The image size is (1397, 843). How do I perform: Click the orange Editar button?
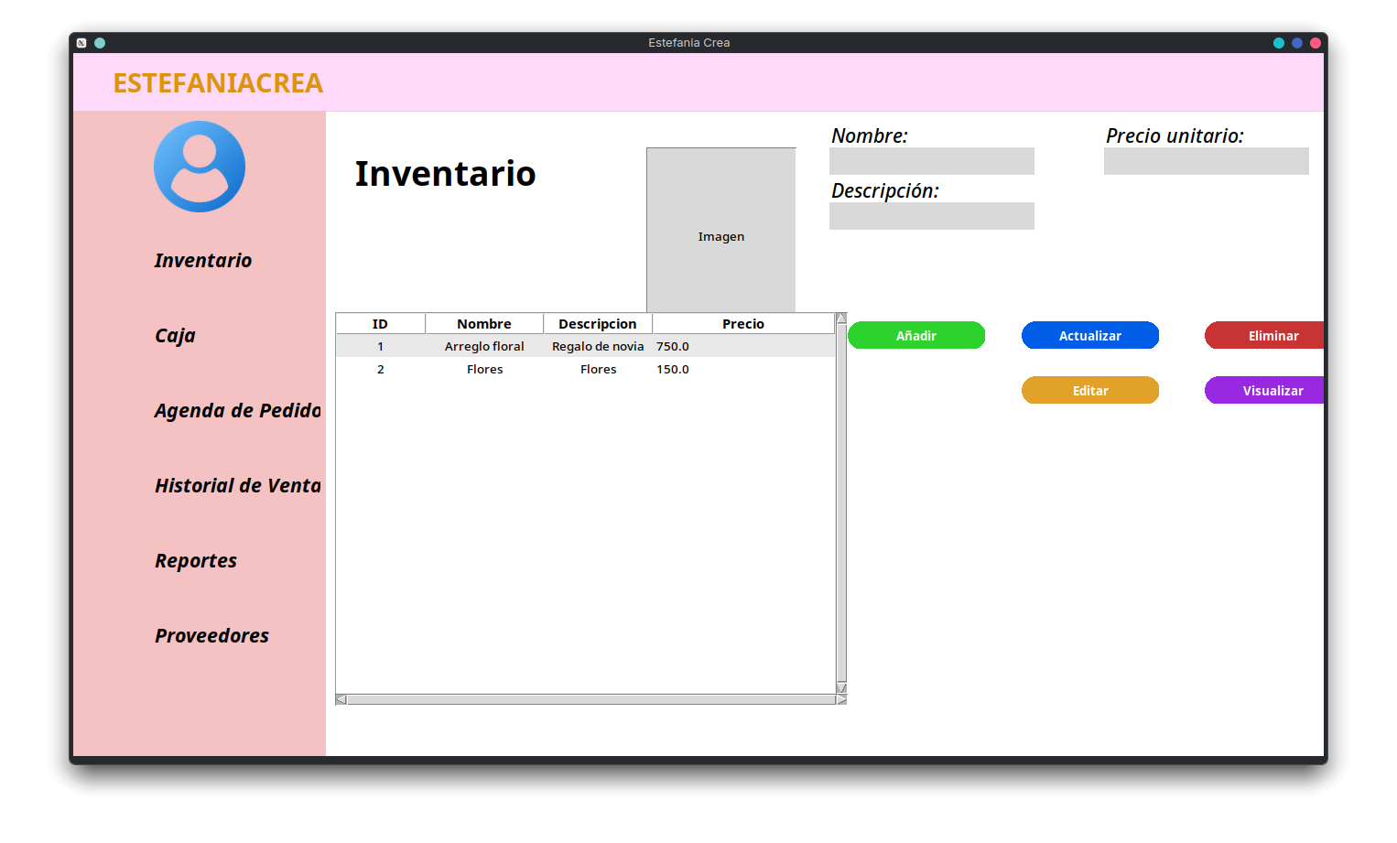pyautogui.click(x=1090, y=391)
